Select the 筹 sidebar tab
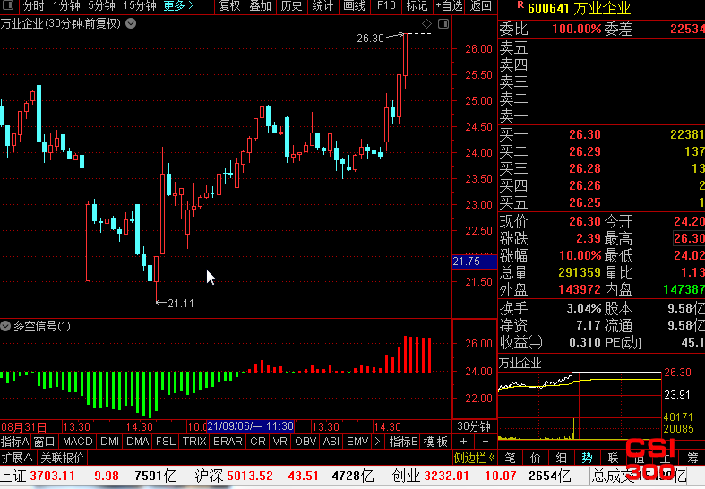The width and height of the screenshot is (705, 489). pyautogui.click(x=692, y=458)
